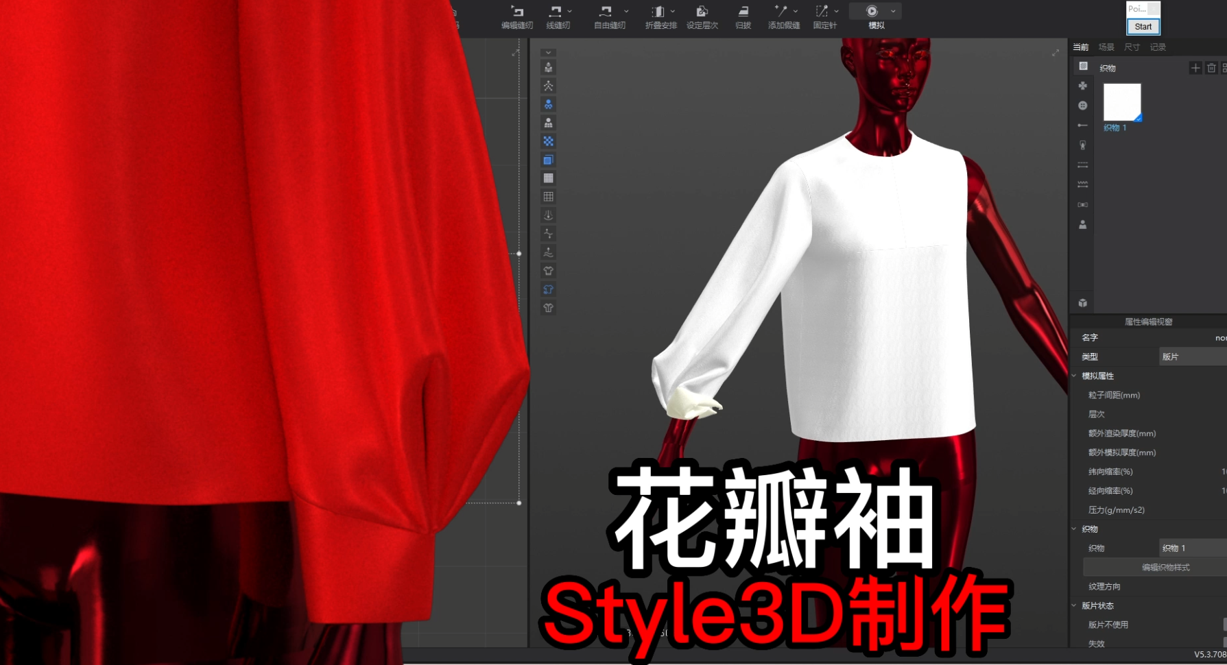Open the 织物 1 fabric combo box
Image resolution: width=1227 pixels, height=665 pixels.
click(1193, 548)
